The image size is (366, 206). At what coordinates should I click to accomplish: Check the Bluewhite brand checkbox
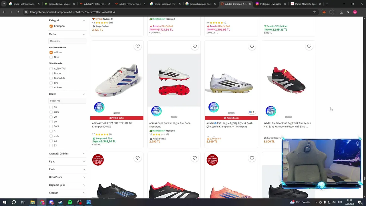pyautogui.click(x=51, y=78)
